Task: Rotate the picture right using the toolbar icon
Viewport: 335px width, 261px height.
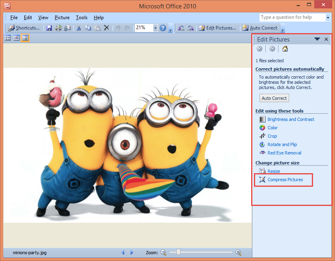Action: (x=190, y=28)
